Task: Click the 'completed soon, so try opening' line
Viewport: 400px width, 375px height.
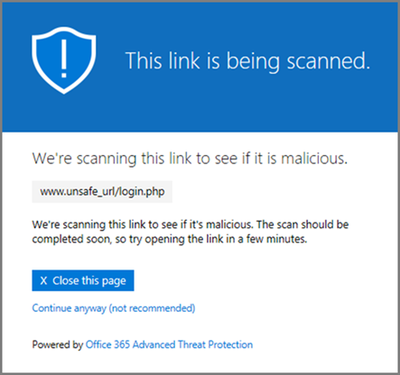Action: pos(170,239)
